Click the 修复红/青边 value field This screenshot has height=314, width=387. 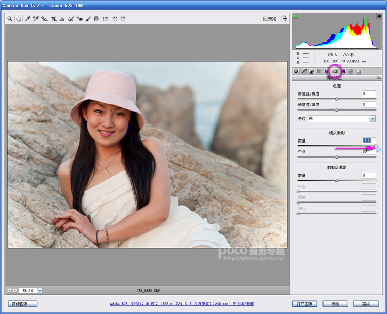tap(369, 93)
